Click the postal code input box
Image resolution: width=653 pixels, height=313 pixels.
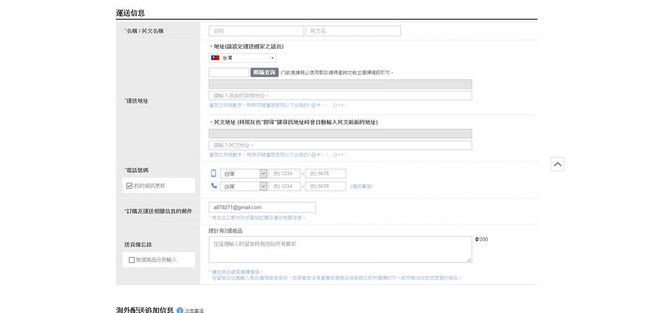[229, 73]
